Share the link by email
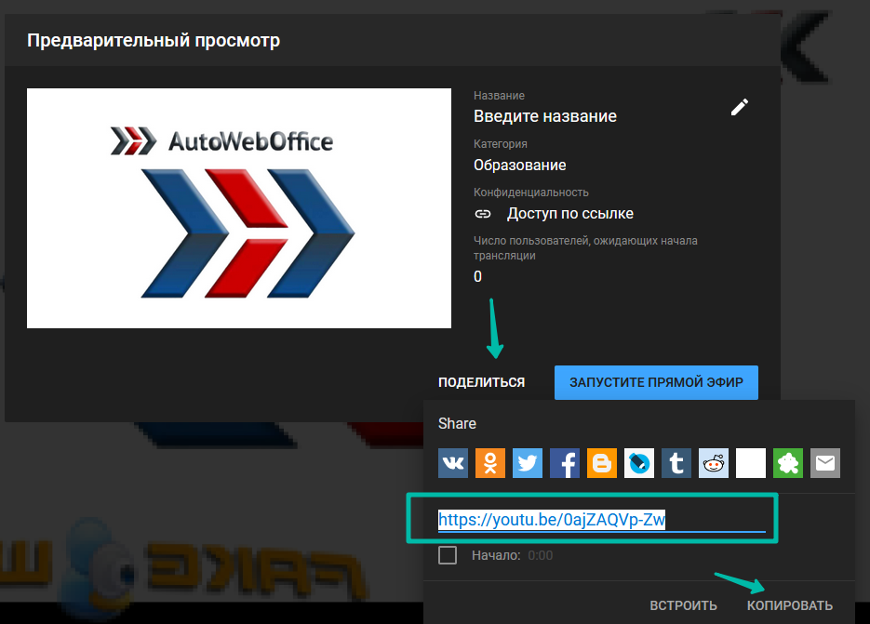This screenshot has width=870, height=624. [825, 462]
